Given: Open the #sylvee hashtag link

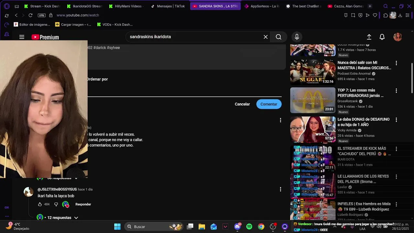Looking at the screenshot, I should (x=114, y=48).
